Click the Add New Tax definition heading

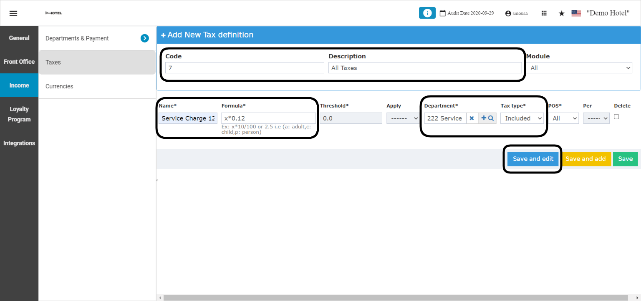tap(210, 35)
